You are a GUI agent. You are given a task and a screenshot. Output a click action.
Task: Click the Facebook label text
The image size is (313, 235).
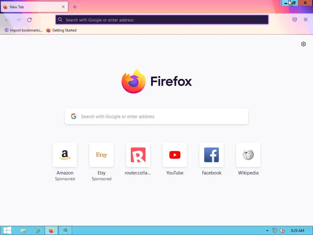tap(212, 173)
